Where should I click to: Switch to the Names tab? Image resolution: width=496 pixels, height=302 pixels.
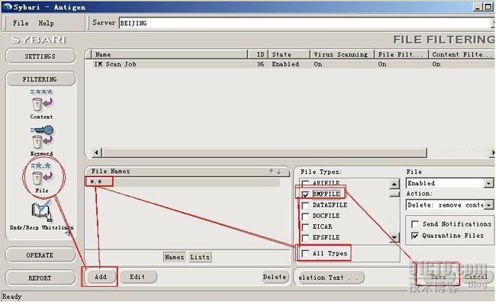(174, 257)
